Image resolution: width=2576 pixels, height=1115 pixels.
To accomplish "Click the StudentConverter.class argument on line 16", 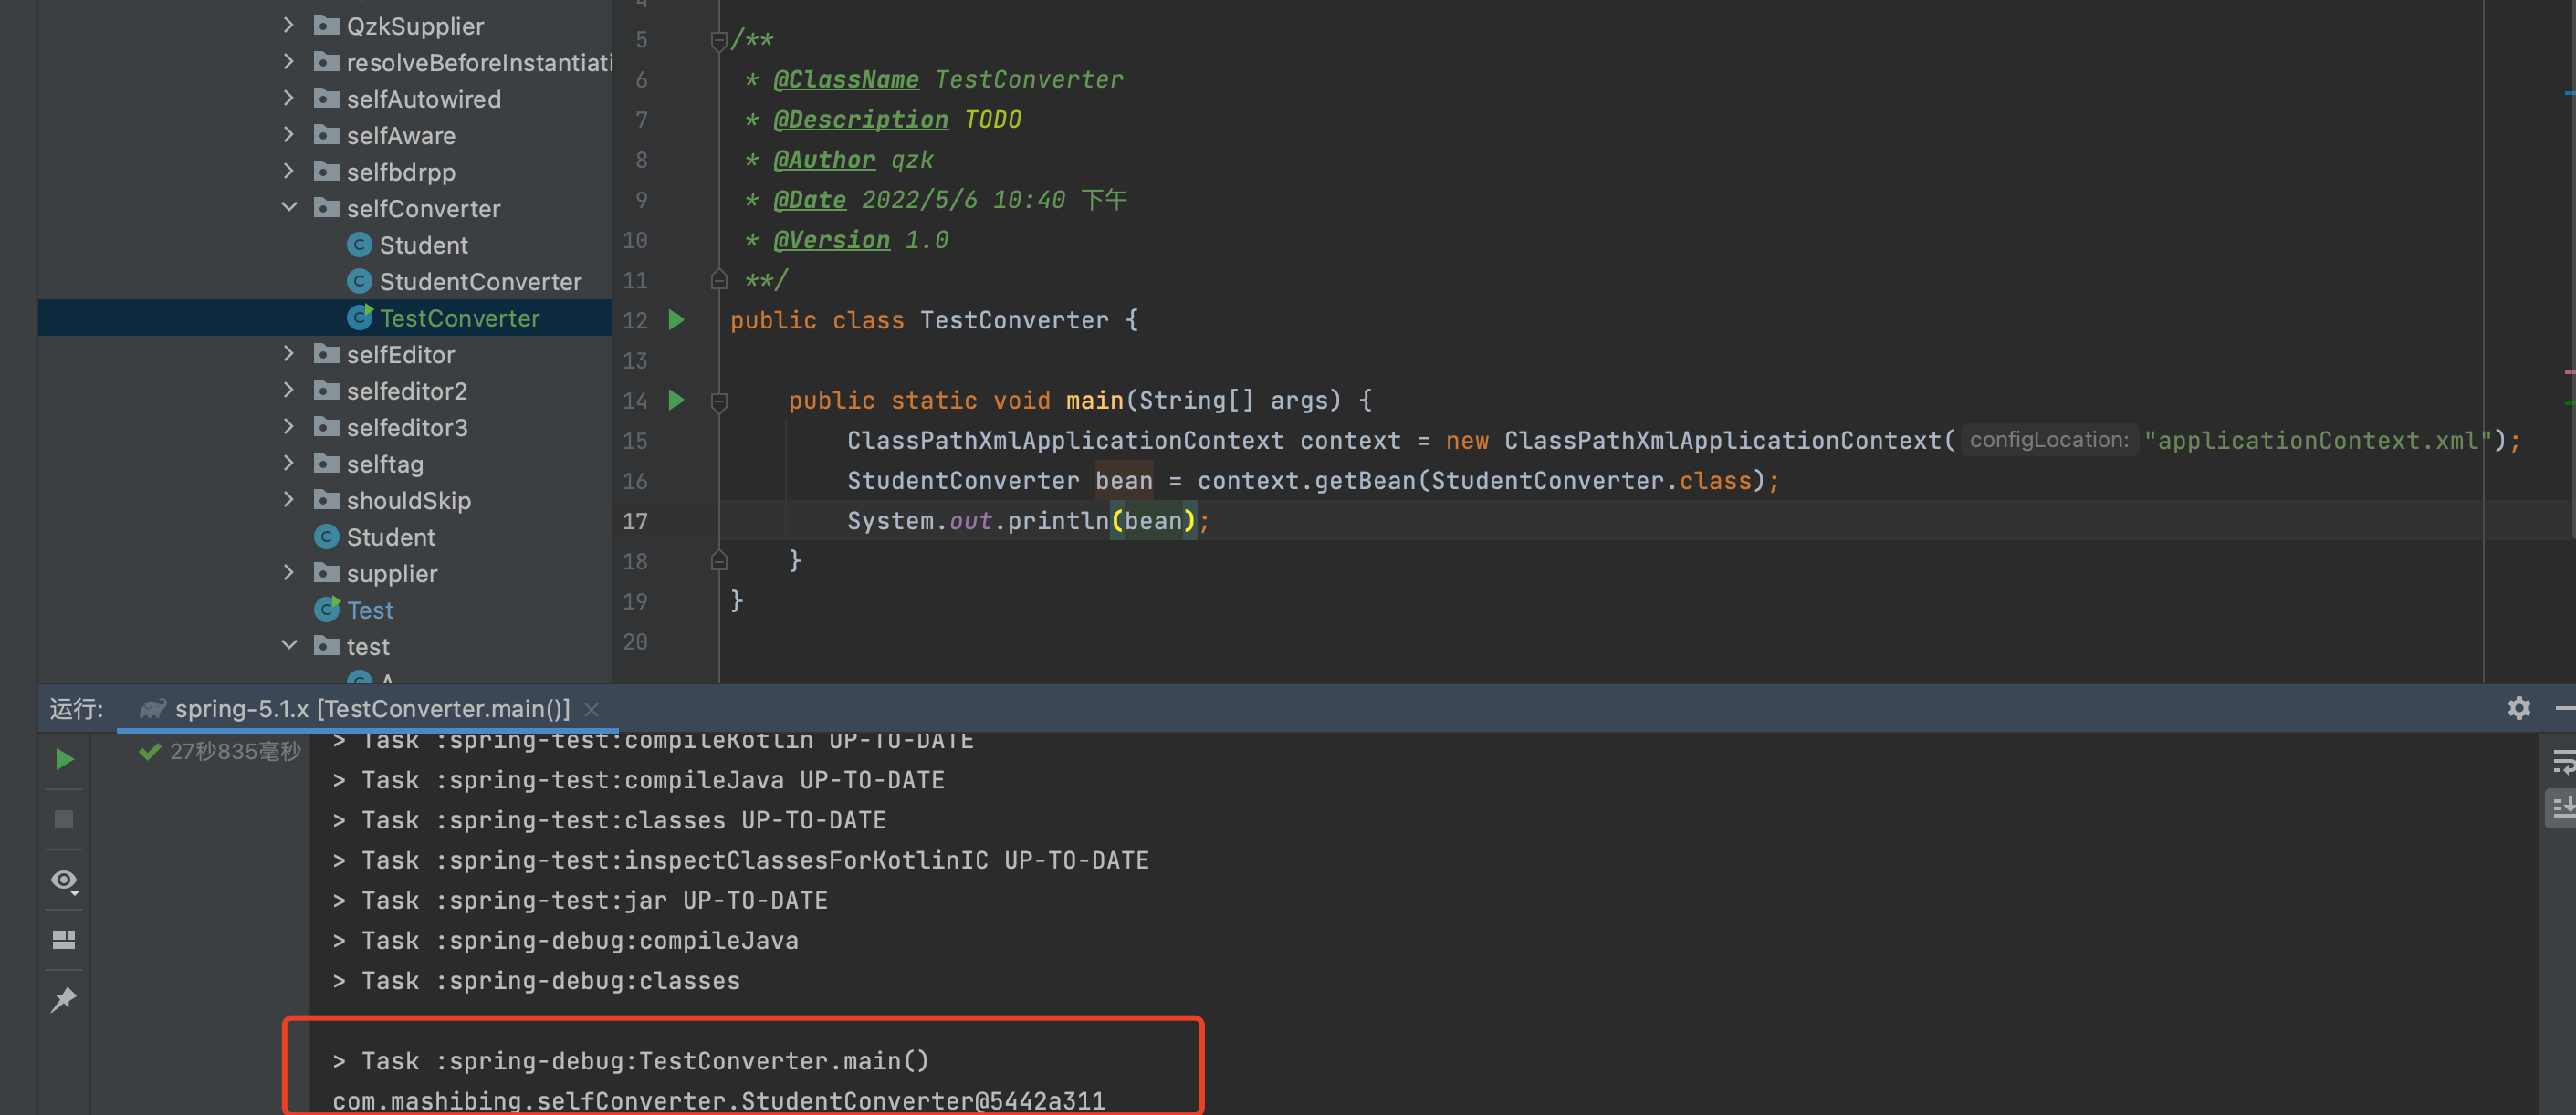I will coord(1591,481).
